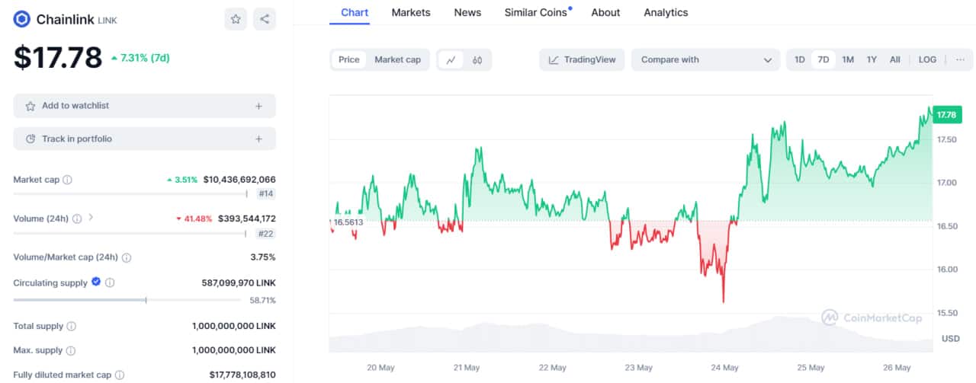Click the $10,436,692,066 market cap value
The width and height of the screenshot is (976, 383).
pyautogui.click(x=239, y=180)
